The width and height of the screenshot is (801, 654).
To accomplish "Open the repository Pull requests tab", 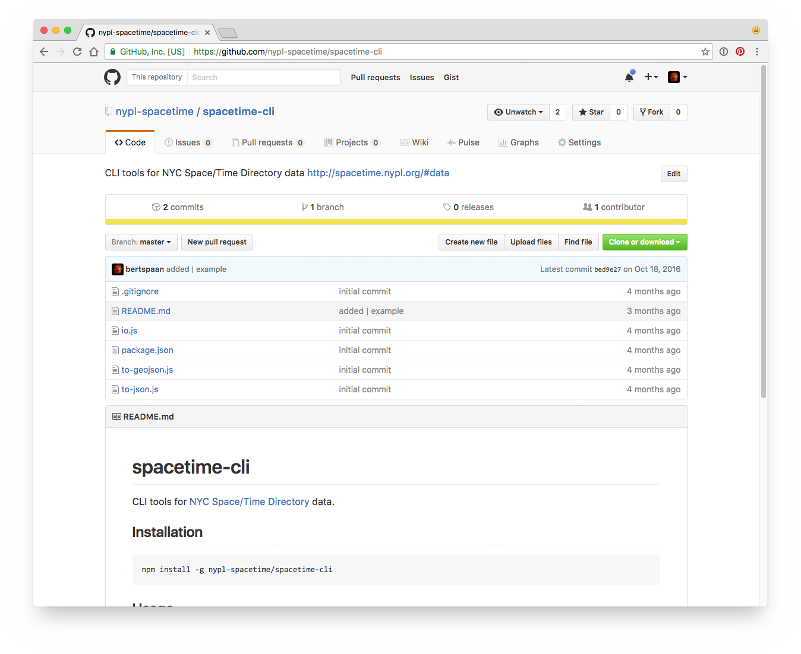I will (268, 142).
